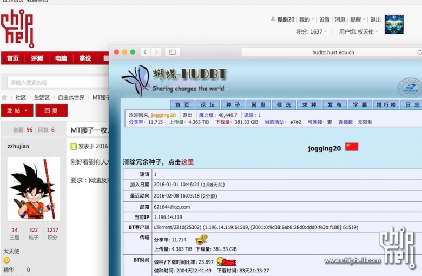422x276 pixels.
Task: Open the 发布 tab in HUDBT
Action: [x=334, y=105]
